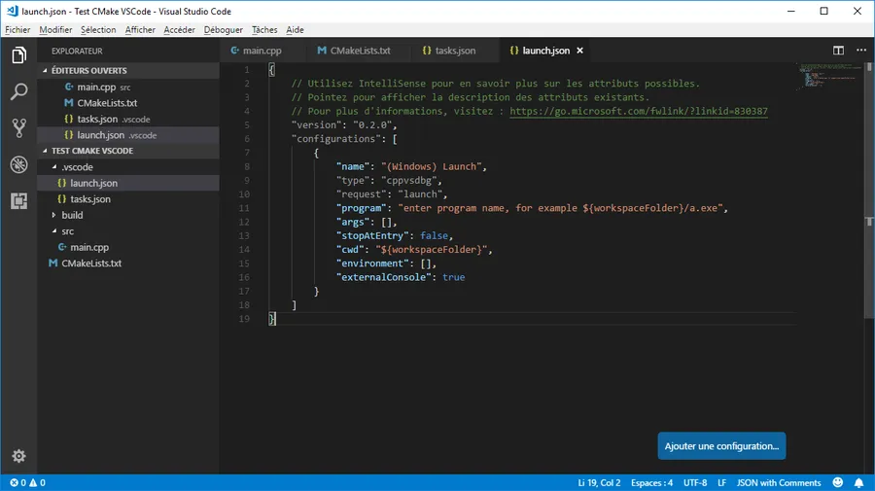Screen dimensions: 875x491
Task: Click the feedback smiley in status bar
Action: (x=838, y=482)
